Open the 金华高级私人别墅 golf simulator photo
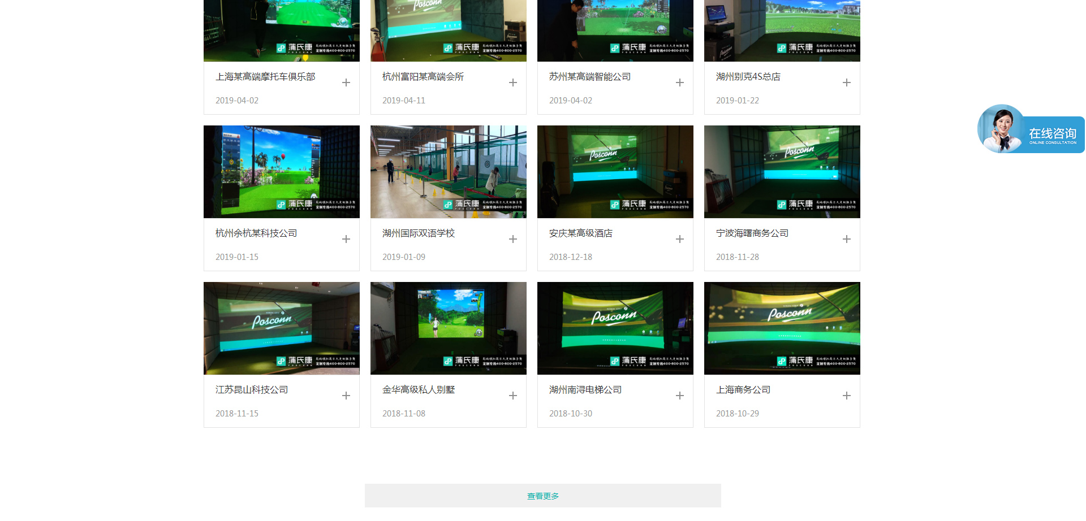The width and height of the screenshot is (1086, 521). point(448,328)
